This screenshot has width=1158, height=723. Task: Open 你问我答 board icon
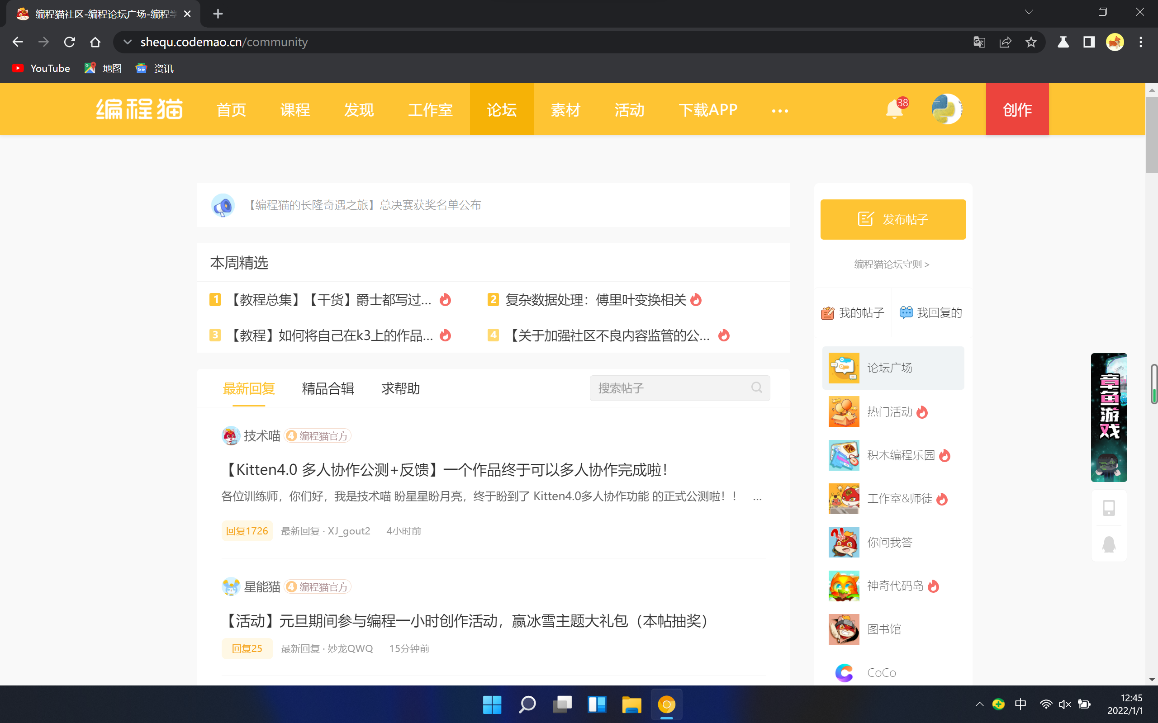[x=844, y=542]
